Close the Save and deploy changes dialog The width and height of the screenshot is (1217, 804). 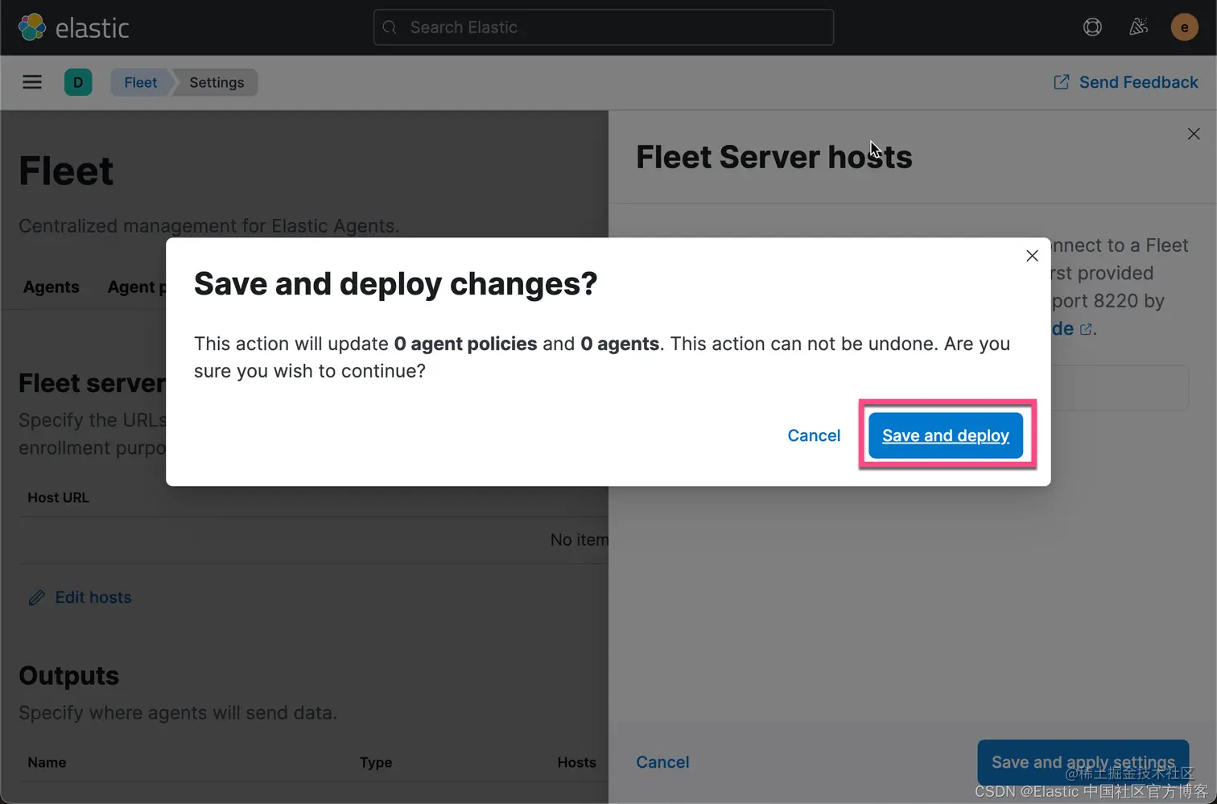(x=1032, y=256)
